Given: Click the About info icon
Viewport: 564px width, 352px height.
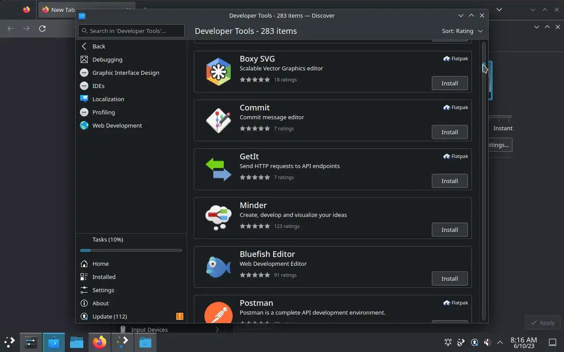Looking at the screenshot, I should (84, 303).
